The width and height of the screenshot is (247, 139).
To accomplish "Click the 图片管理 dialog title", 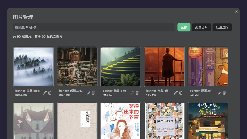I will click(x=23, y=17).
